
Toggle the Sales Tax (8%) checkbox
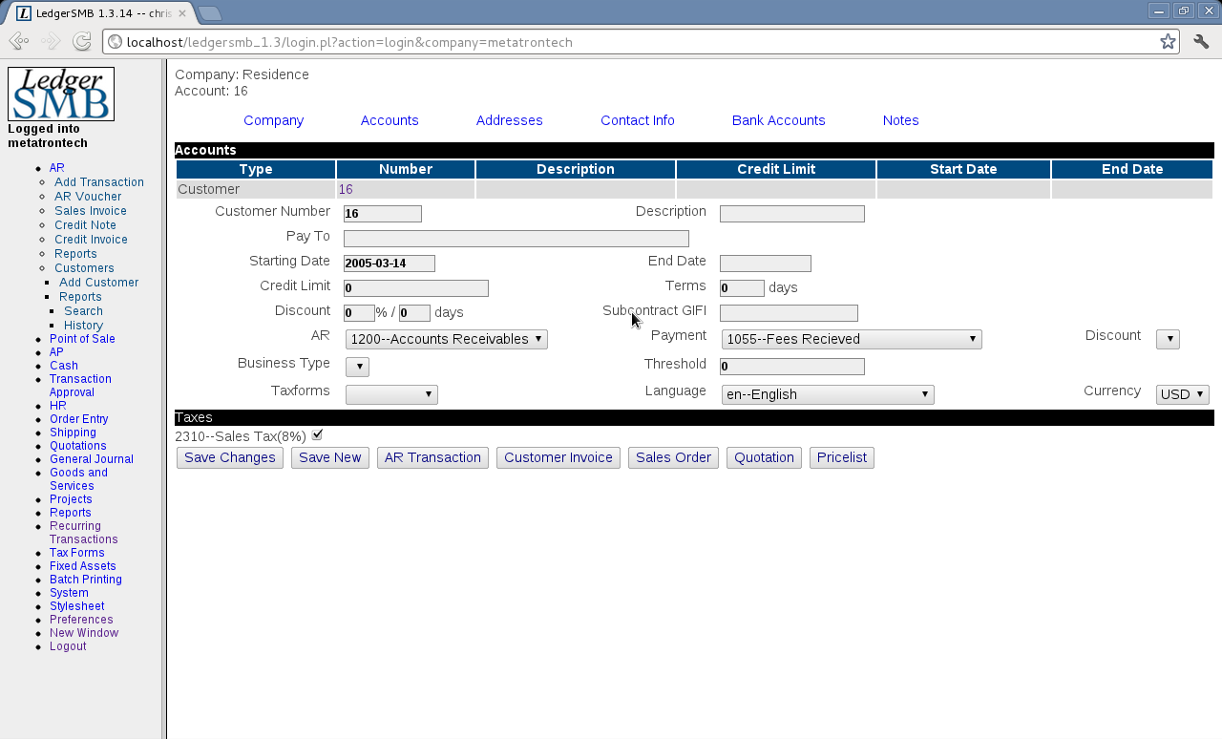[318, 435]
